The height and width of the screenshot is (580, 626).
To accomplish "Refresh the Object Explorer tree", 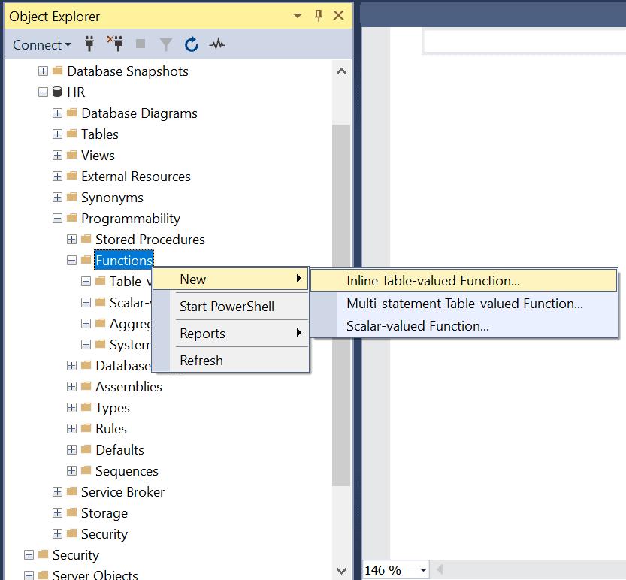I will click(191, 44).
